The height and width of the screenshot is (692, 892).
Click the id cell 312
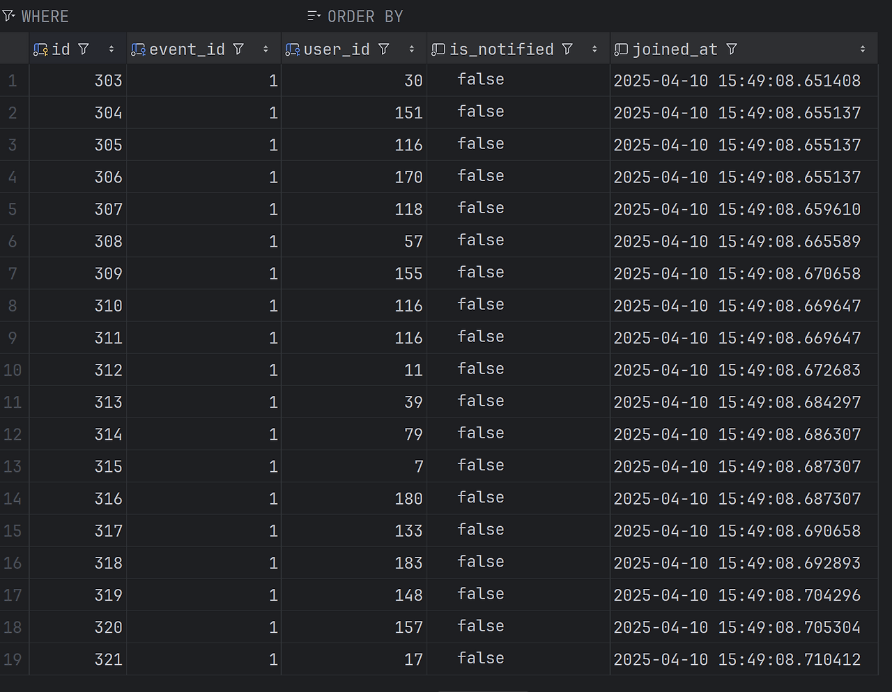tap(77, 370)
